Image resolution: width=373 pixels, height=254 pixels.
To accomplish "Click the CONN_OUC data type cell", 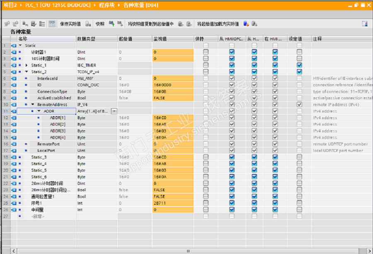I will [97, 85].
